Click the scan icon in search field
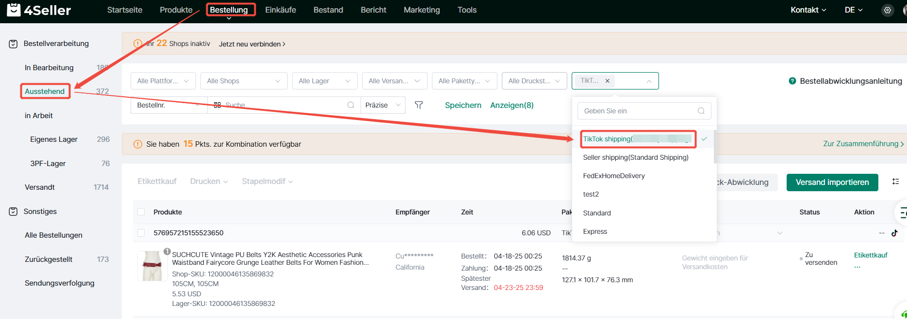 pos(217,105)
